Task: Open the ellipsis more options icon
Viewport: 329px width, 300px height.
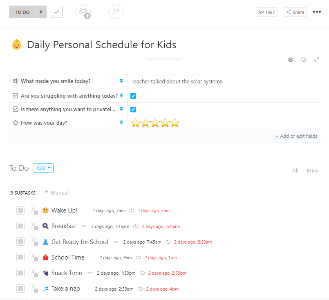Action: 317,12
